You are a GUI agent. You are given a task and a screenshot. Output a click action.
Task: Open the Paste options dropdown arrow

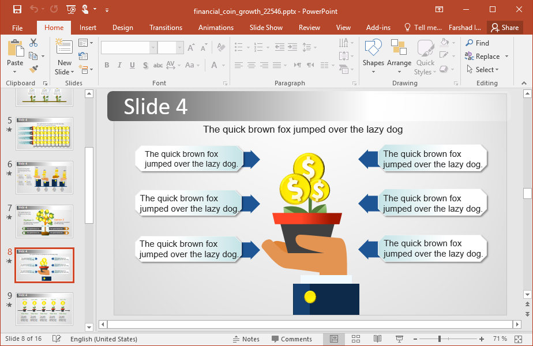click(15, 73)
